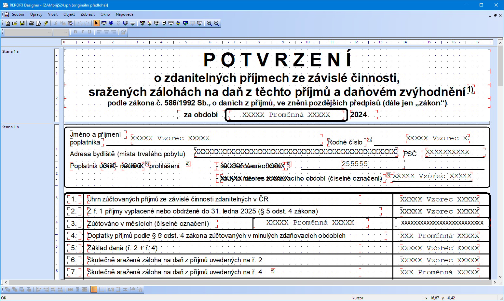Zoom in with the magnifier plus icon

click(x=209, y=23)
